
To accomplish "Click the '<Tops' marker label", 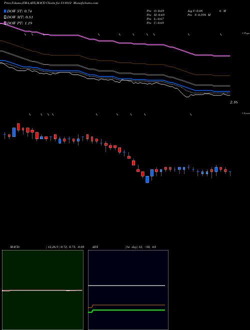I will point(246,33).
